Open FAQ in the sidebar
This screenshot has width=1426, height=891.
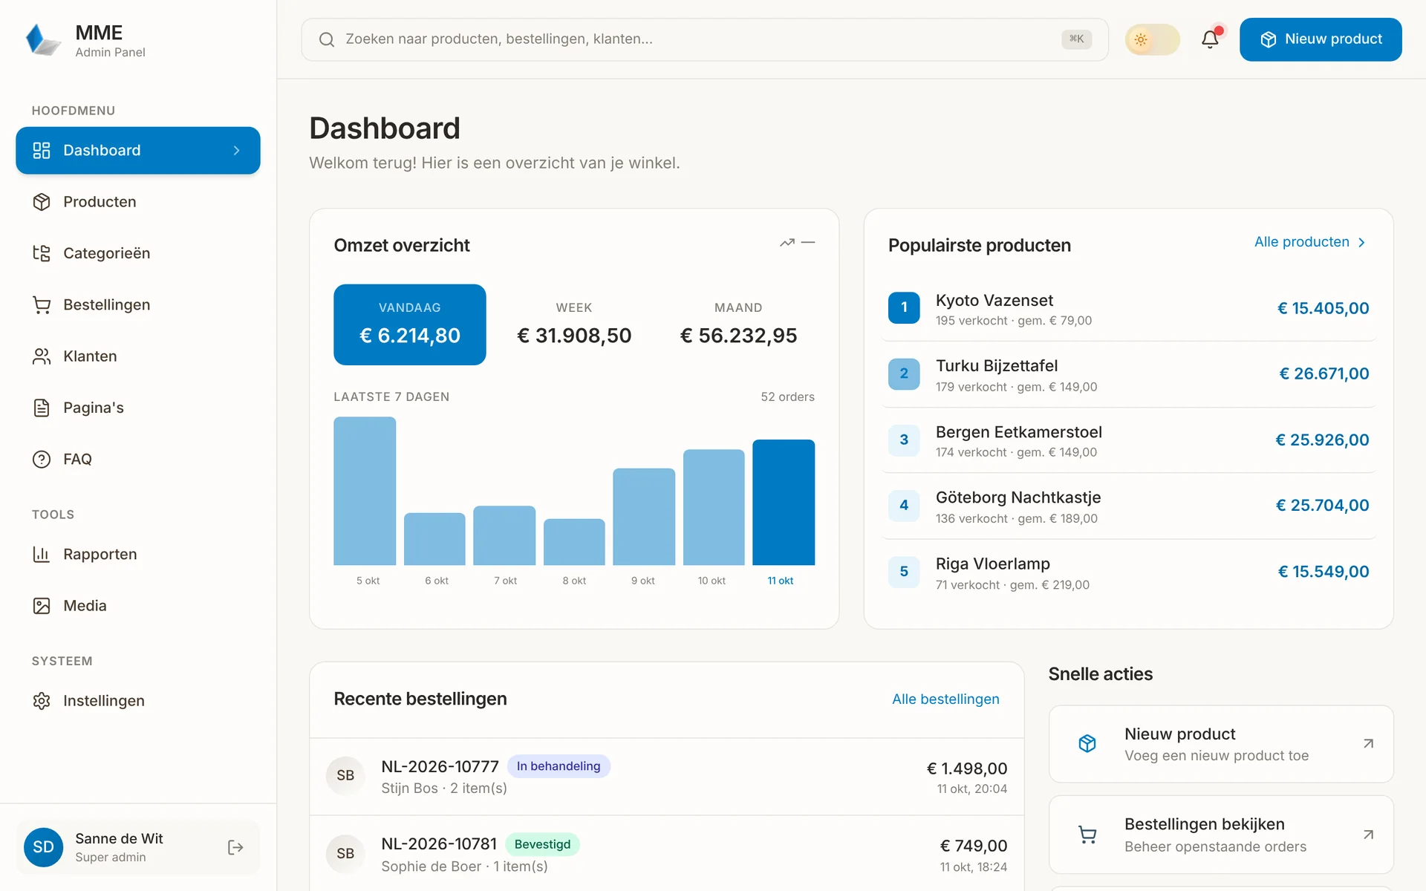coord(138,460)
